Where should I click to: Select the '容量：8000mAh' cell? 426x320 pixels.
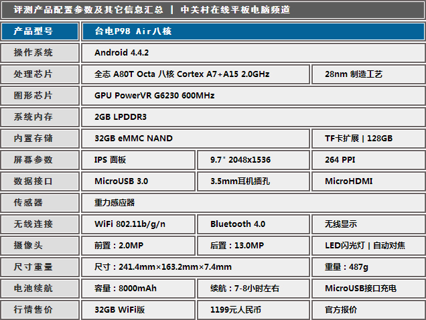coord(138,289)
